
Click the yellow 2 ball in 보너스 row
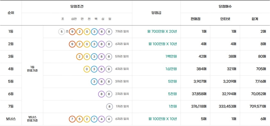pos(87,119)
